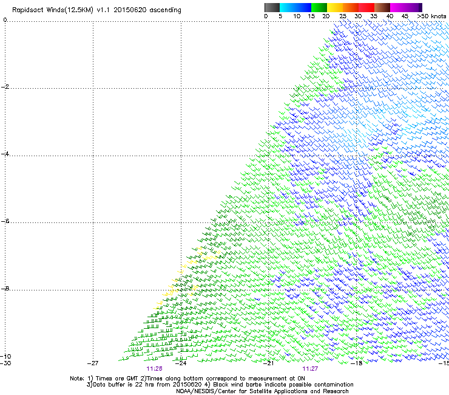Click the longitude axis label '-27'
This screenshot has width=449, height=395.
pos(93,363)
